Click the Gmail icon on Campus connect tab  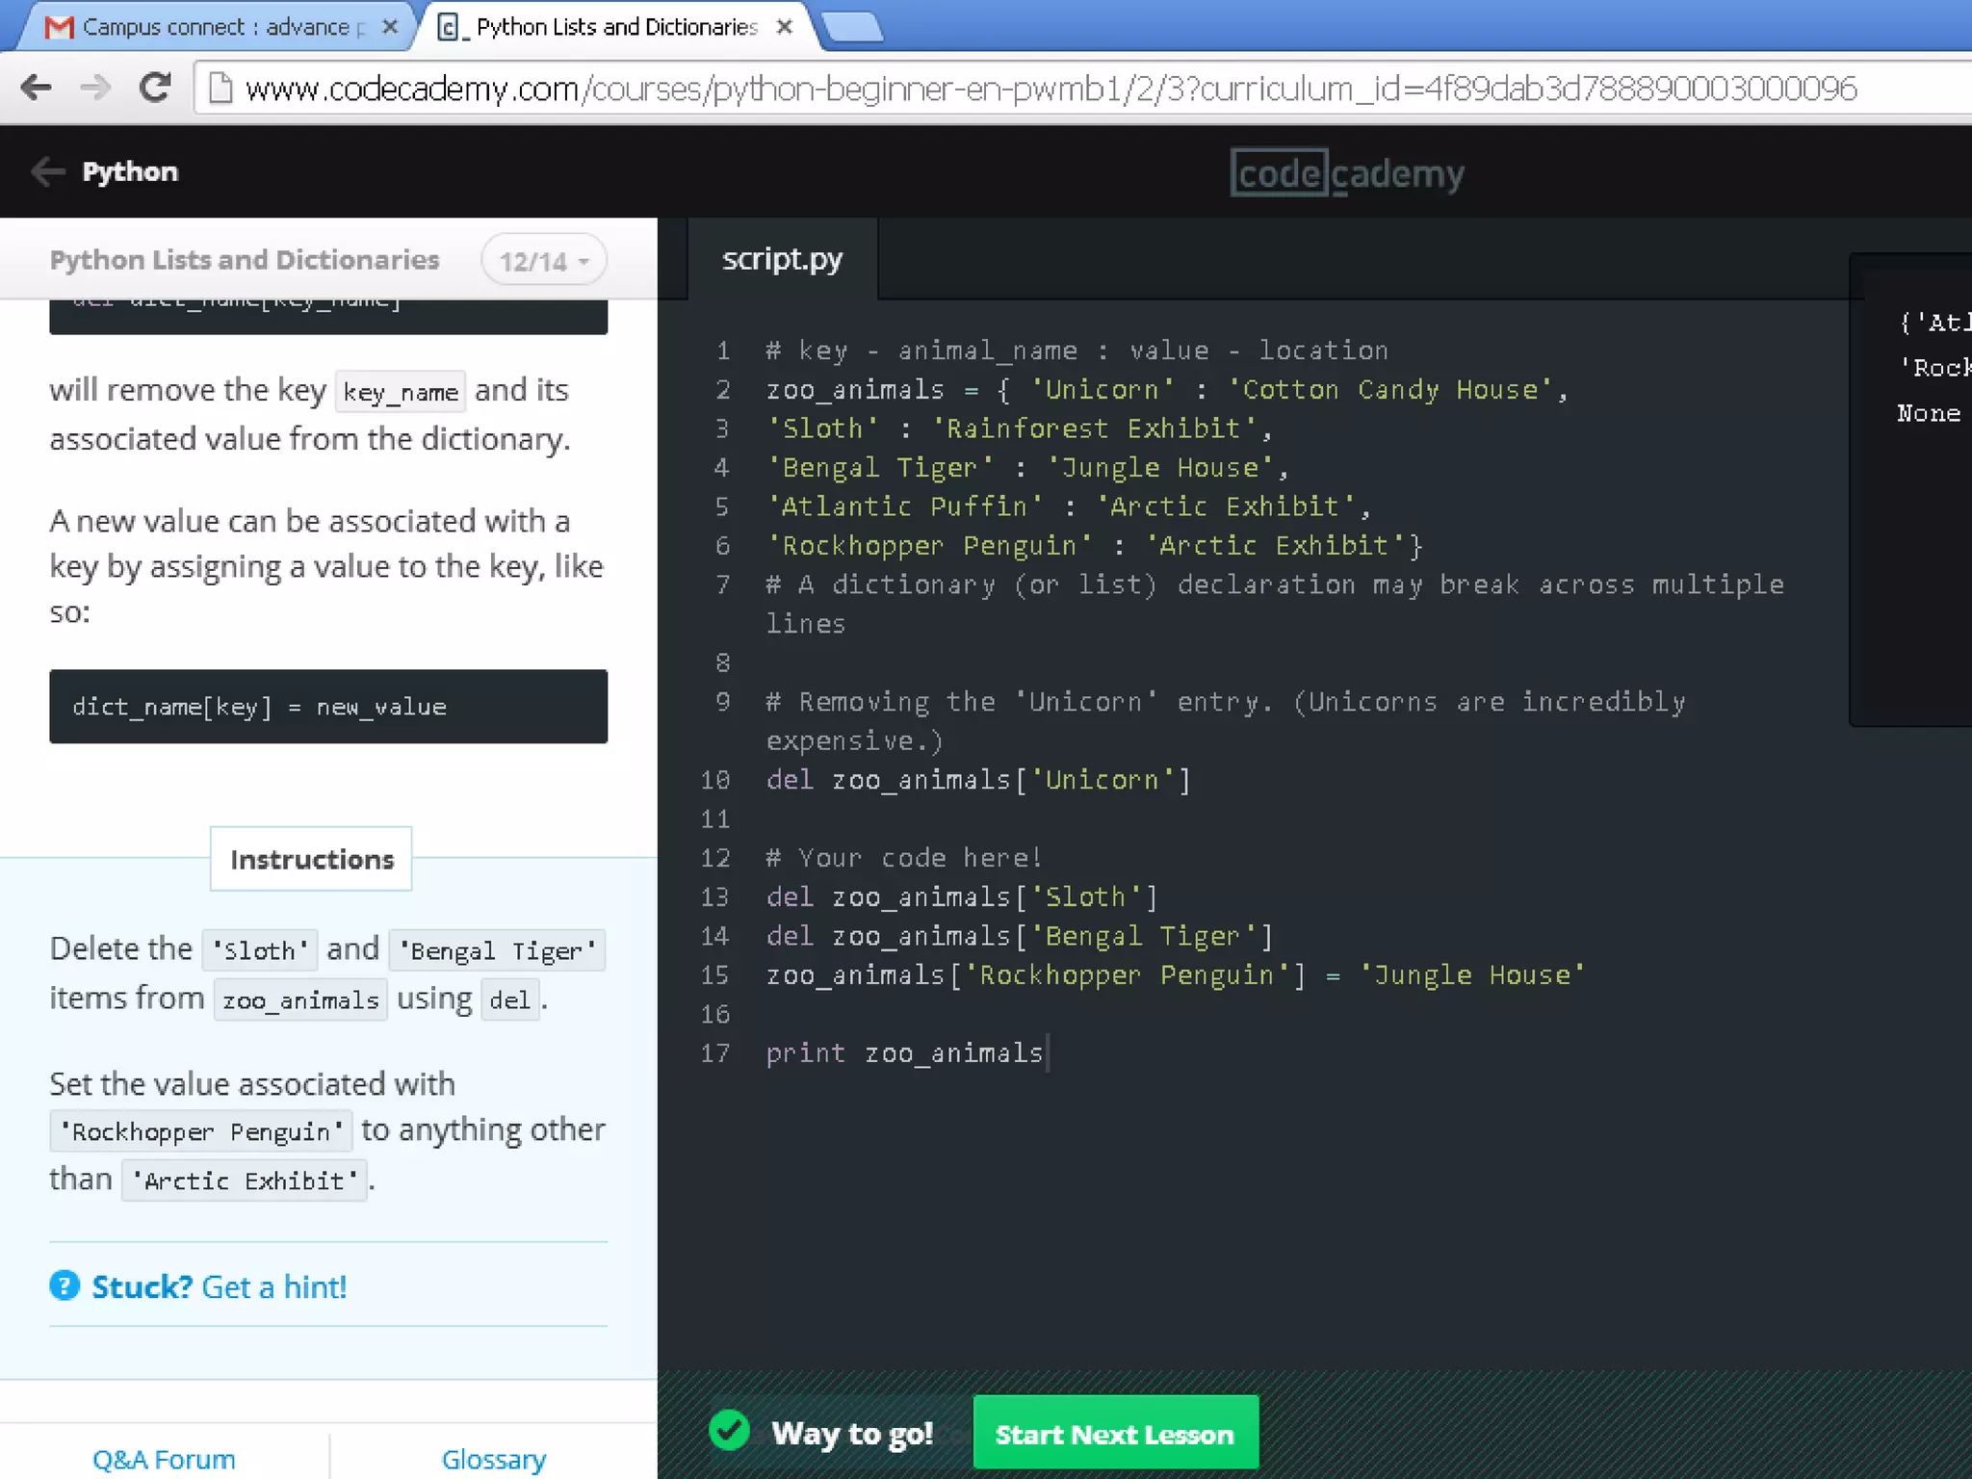click(x=59, y=27)
